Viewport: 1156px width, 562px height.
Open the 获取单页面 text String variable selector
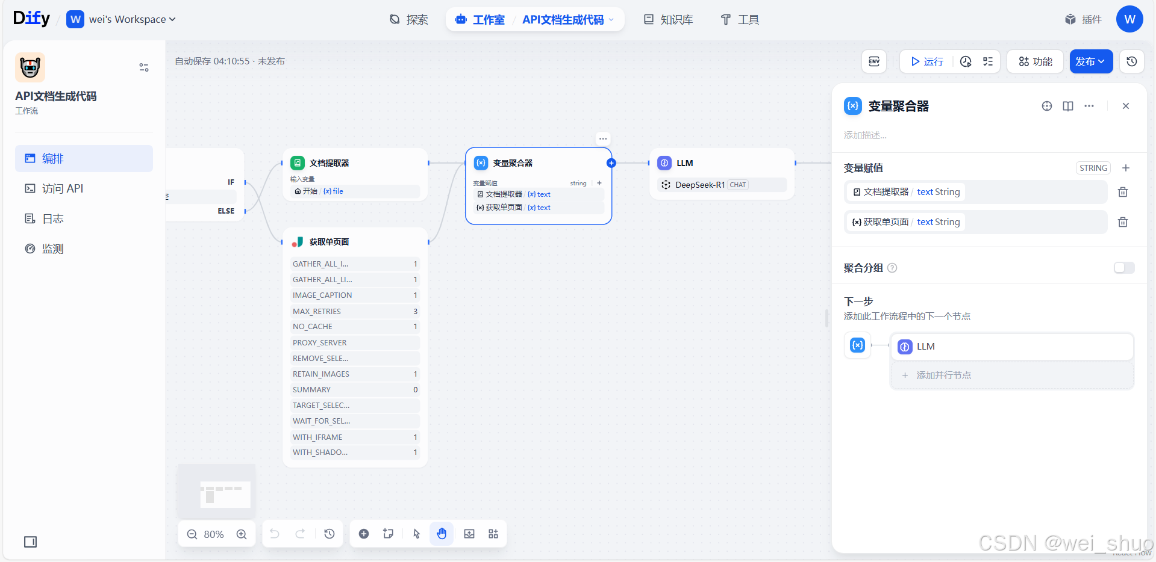(x=975, y=222)
